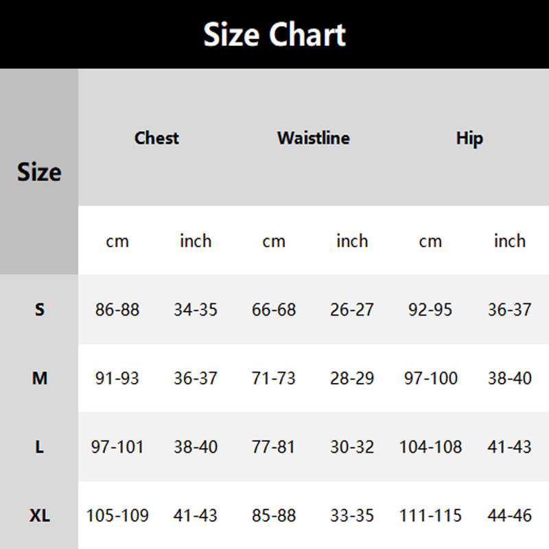Click chest inch value 36-37
Screen dimensions: 549x549
pyautogui.click(x=196, y=378)
